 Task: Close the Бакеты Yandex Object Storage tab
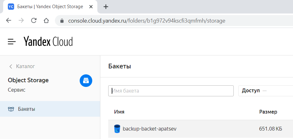[91, 7]
